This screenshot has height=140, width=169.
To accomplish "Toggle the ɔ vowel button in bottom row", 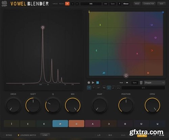I will coord(109,124).
